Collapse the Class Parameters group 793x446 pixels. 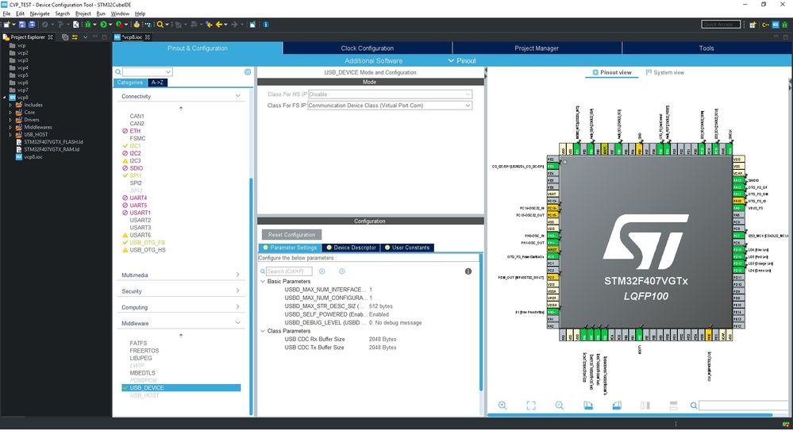coord(263,331)
